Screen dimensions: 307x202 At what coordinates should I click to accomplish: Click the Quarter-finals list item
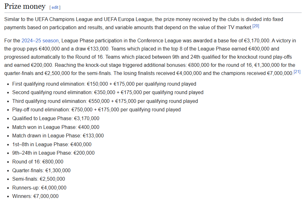click(41, 171)
